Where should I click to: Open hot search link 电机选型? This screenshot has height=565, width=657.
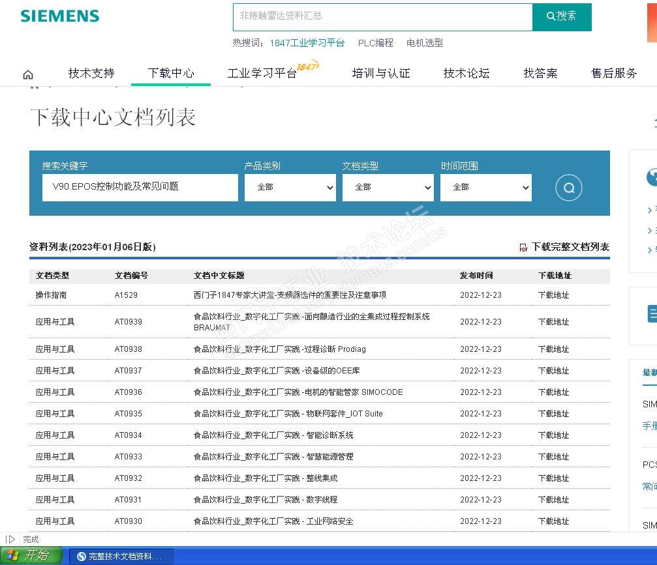click(425, 43)
